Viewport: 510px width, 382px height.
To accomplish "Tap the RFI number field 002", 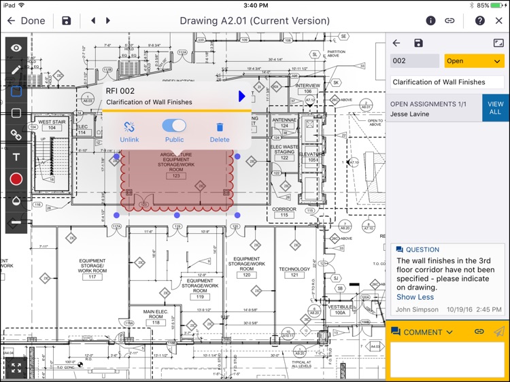I will (414, 61).
